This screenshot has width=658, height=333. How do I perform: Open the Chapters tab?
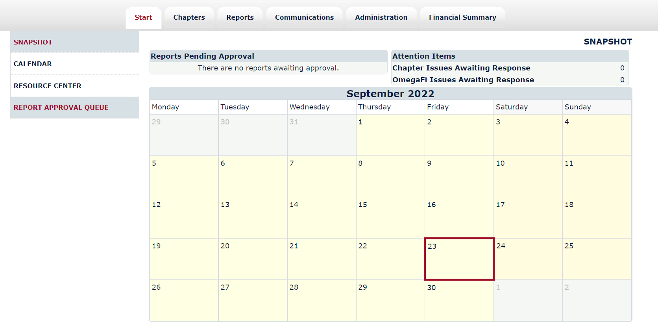(x=189, y=18)
